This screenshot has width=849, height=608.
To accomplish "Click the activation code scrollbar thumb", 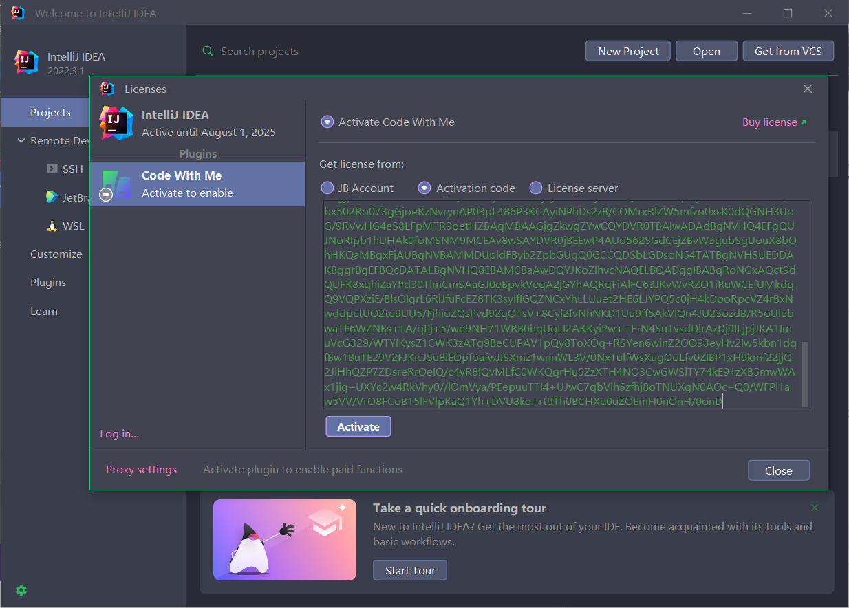I will click(x=805, y=375).
